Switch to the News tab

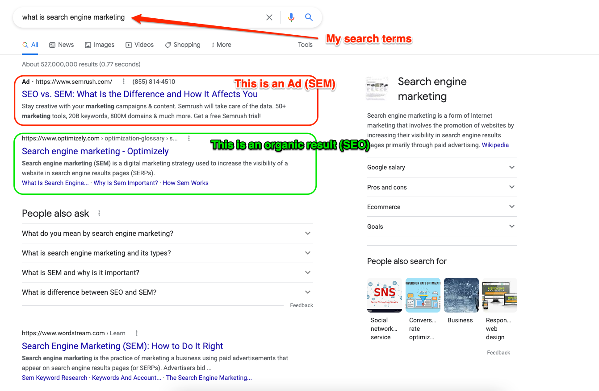click(x=61, y=45)
